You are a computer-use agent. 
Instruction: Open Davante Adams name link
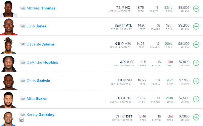click(x=41, y=44)
